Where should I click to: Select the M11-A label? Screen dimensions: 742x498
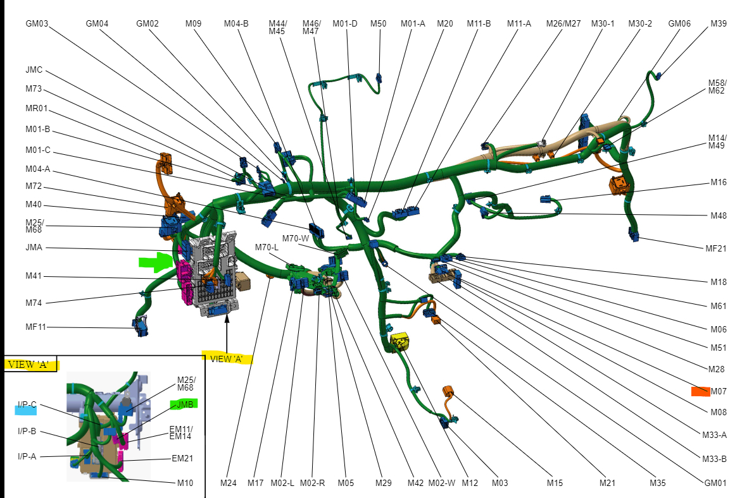(519, 23)
